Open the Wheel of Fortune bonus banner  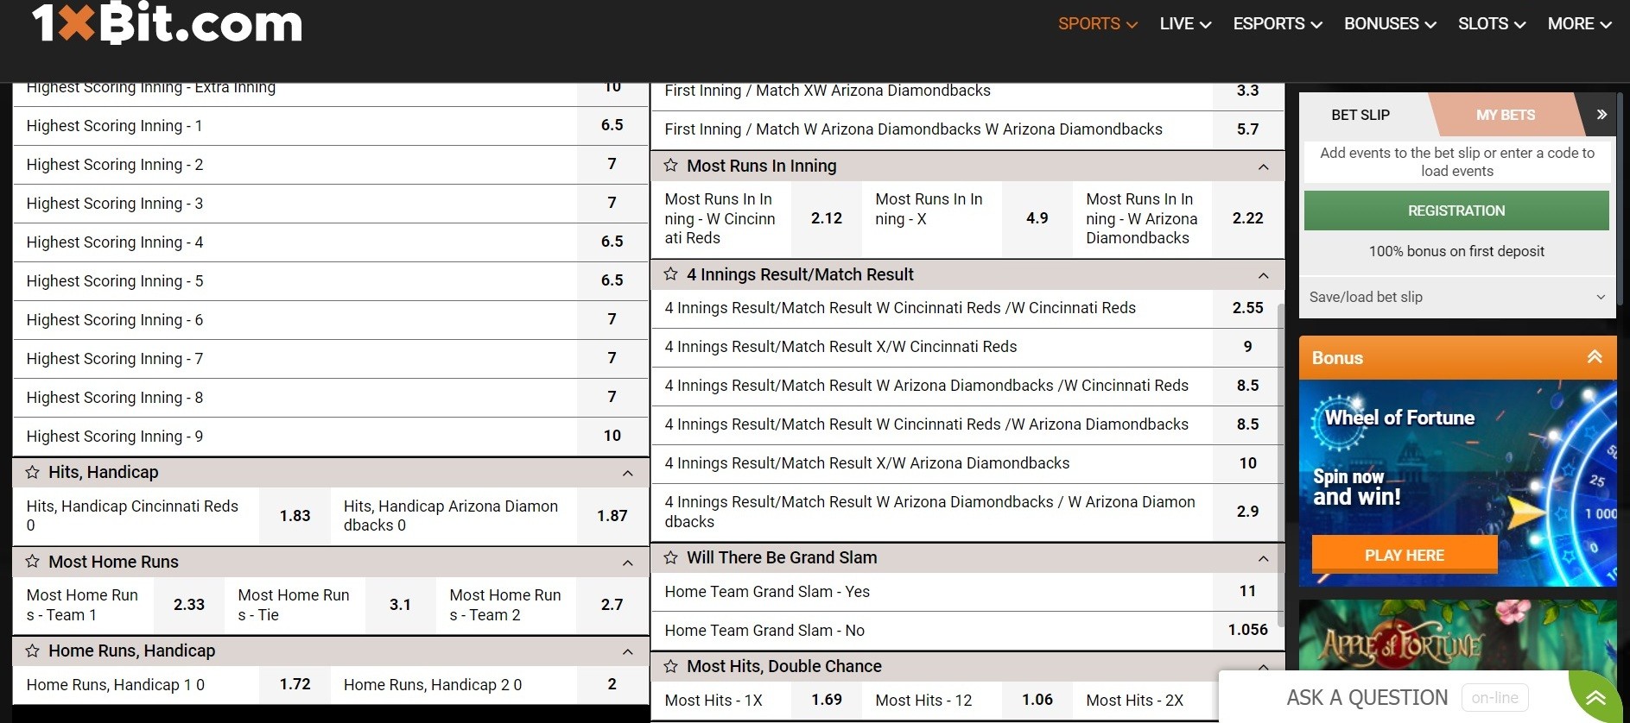1457,483
